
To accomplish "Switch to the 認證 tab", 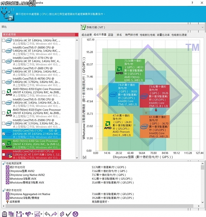I will pos(111,35).
